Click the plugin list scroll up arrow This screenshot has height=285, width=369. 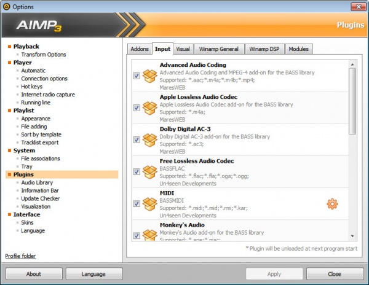pos(352,64)
